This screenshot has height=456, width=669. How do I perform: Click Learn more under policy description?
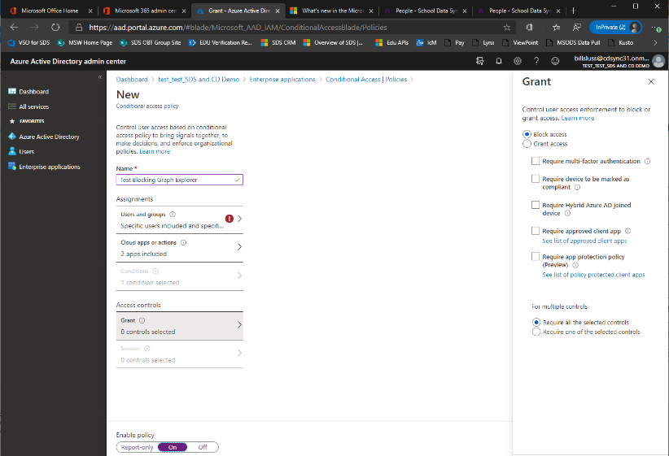click(155, 151)
